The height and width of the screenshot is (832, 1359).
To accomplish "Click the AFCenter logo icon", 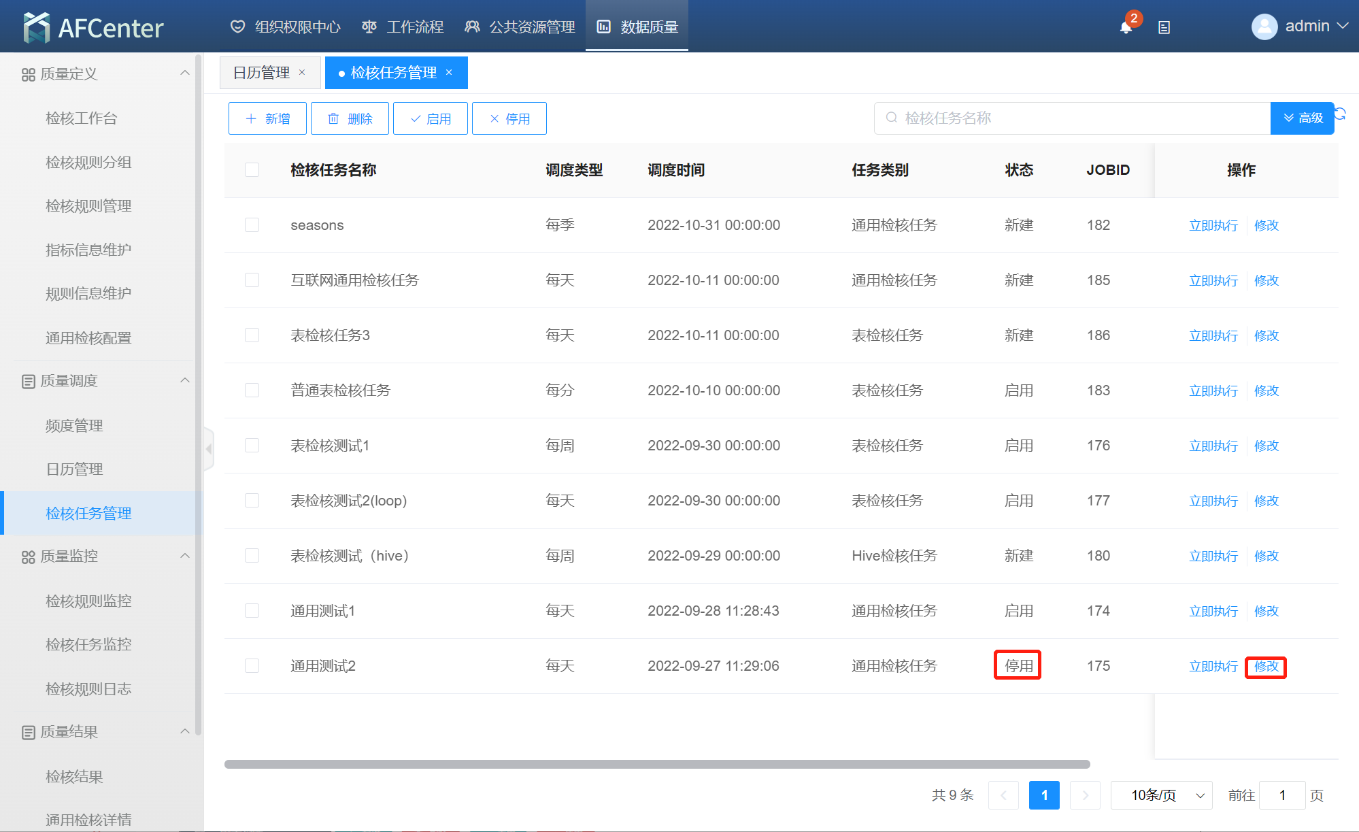I will point(36,27).
